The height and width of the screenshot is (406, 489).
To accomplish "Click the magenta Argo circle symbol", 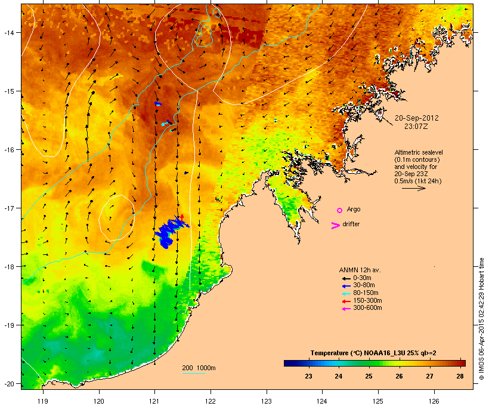I will (x=340, y=211).
